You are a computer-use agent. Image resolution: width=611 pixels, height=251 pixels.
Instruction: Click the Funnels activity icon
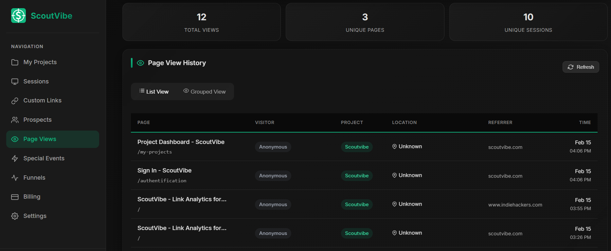pyautogui.click(x=15, y=178)
